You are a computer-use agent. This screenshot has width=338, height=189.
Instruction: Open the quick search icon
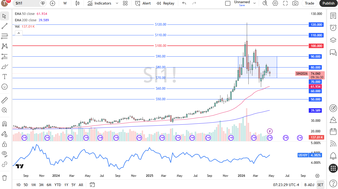pyautogui.click(x=265, y=3)
